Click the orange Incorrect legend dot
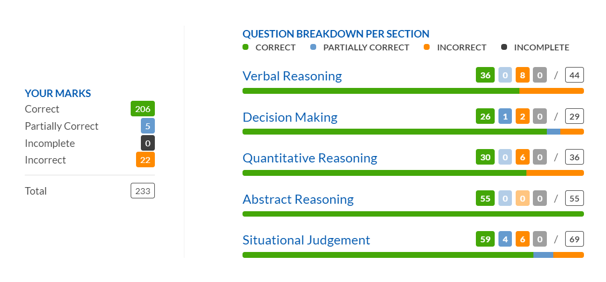The height and width of the screenshot is (282, 606). [x=427, y=47]
